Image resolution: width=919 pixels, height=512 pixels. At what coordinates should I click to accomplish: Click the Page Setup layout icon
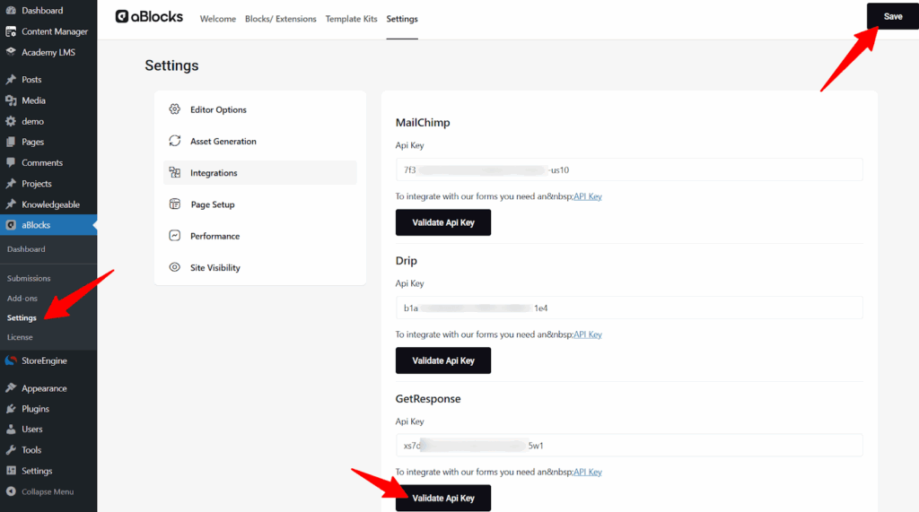click(x=175, y=204)
